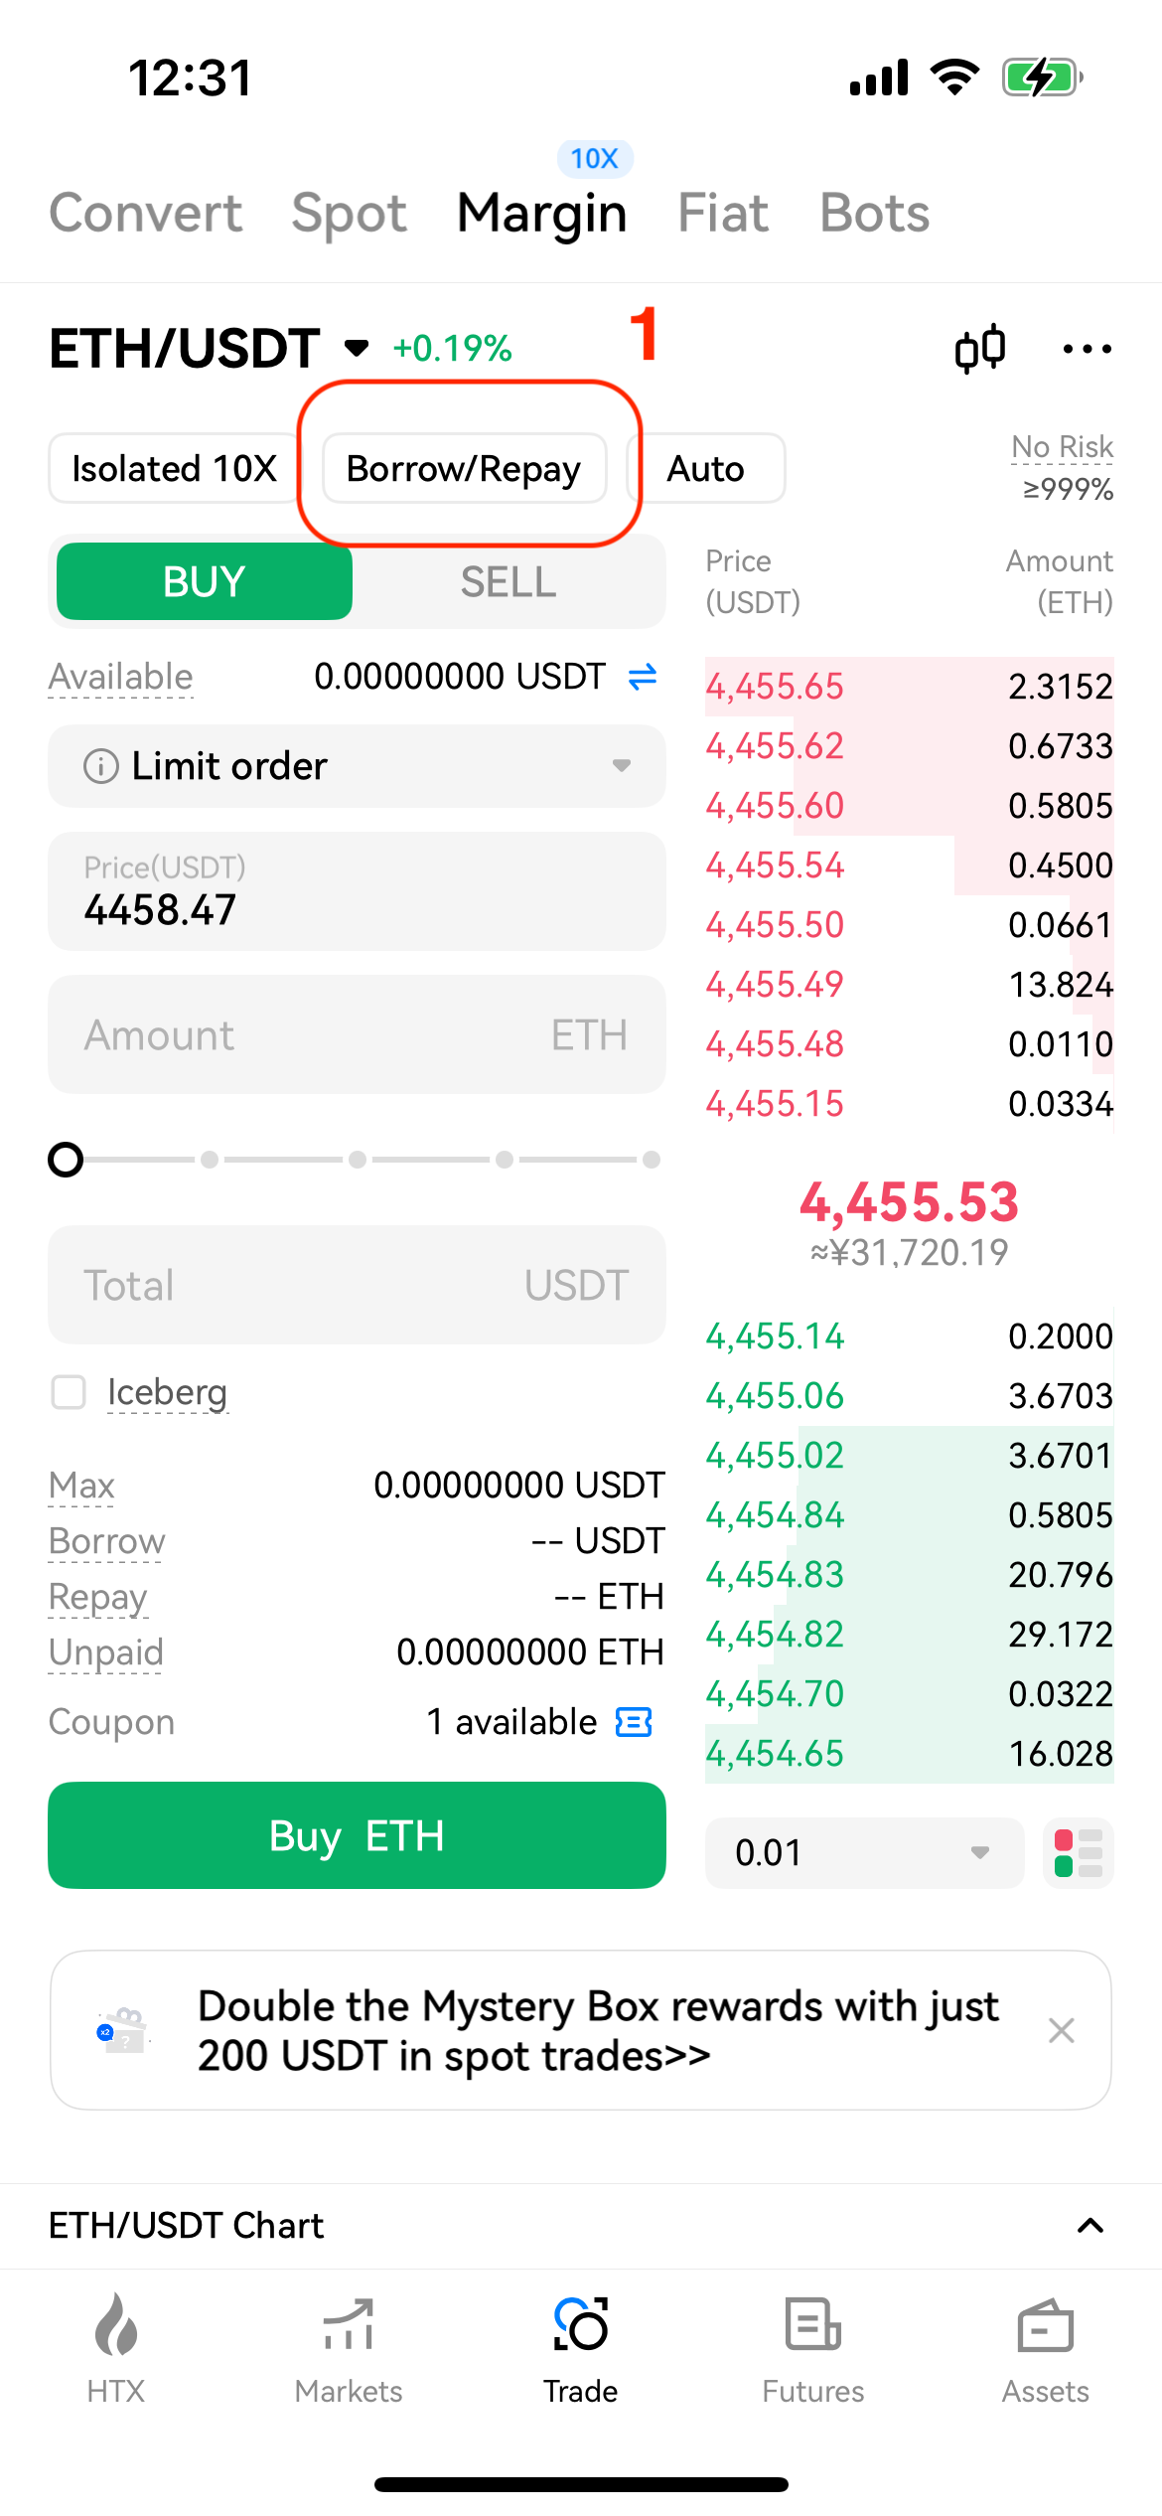
Task: Open the Limit order type dropdown
Action: coord(357,766)
